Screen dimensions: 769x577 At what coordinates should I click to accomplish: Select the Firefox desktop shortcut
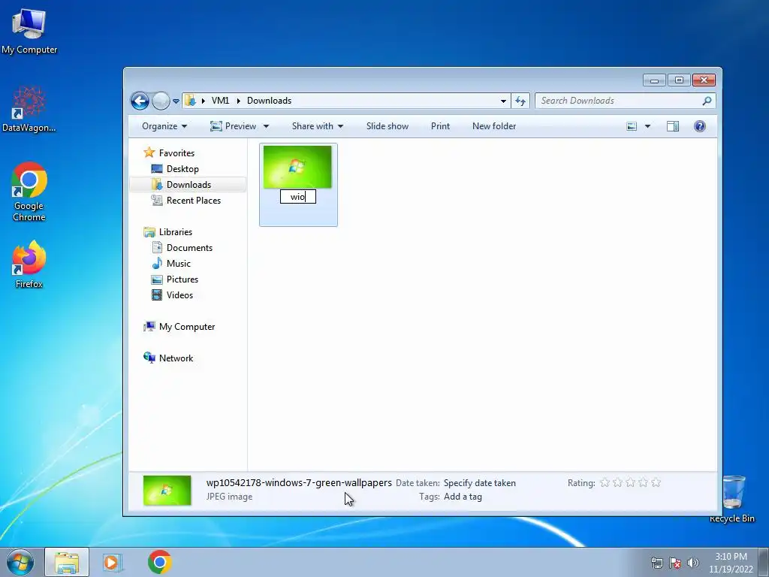[29, 264]
